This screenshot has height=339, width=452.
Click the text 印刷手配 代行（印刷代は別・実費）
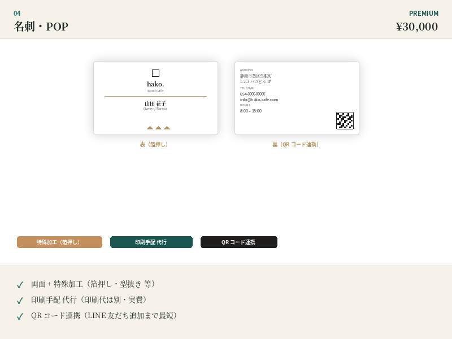point(89,300)
